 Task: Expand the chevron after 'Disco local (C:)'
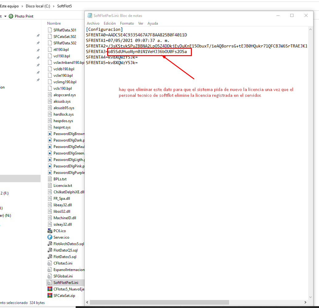54,6
